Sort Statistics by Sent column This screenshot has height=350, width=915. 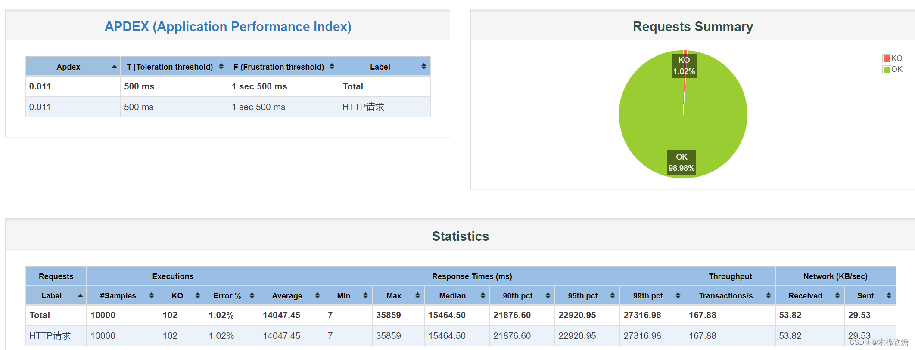tap(870, 295)
